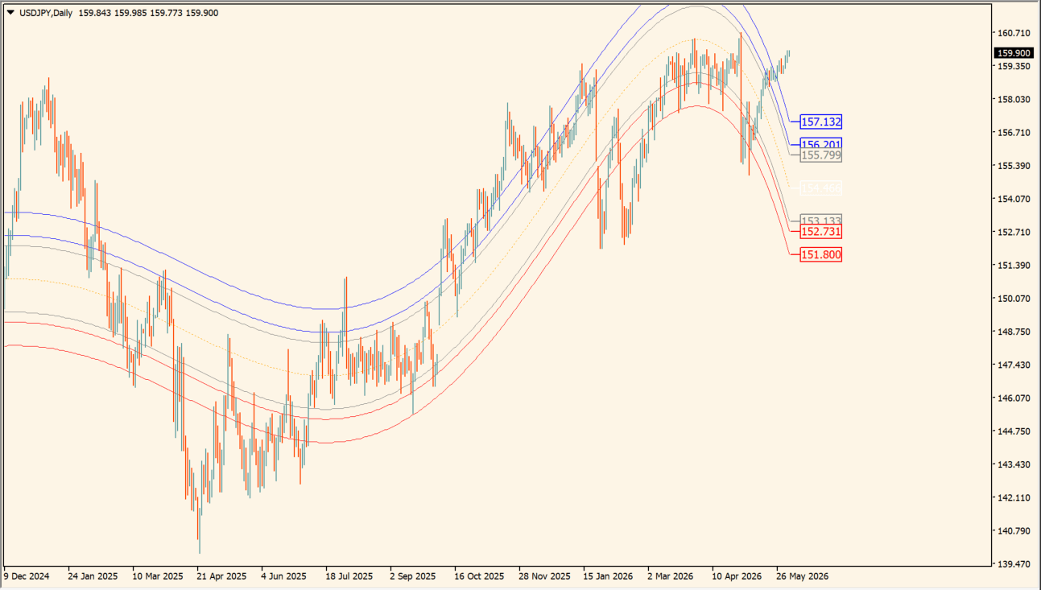1041x590 pixels.
Task: Click the 16 Oct 2025 date label
Action: pyautogui.click(x=479, y=577)
